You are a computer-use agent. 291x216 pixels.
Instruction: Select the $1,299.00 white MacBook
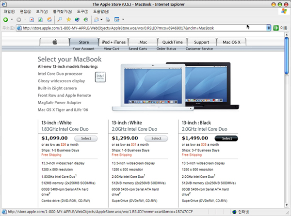pos(156,139)
